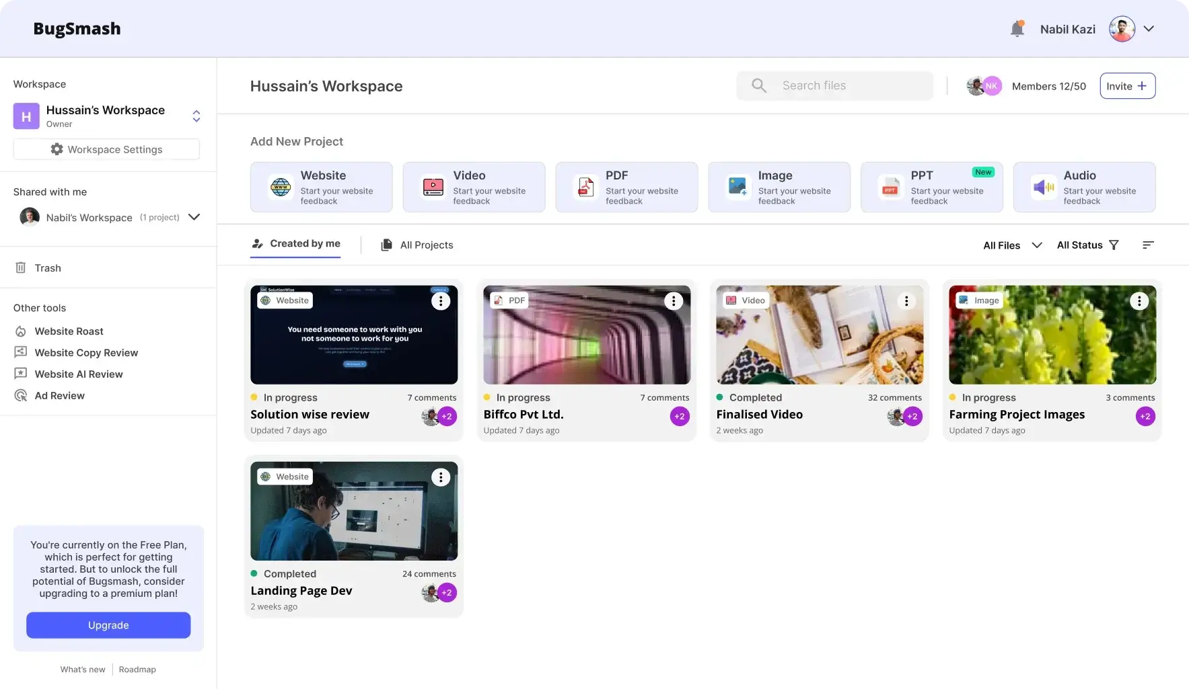The height and width of the screenshot is (689, 1189).
Task: Open Website Copy Review tool
Action: coord(86,353)
